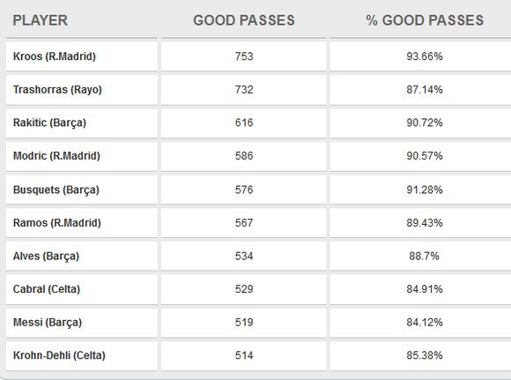Sort by GOOD PASSES column header
This screenshot has width=511, height=380.
coord(244,20)
